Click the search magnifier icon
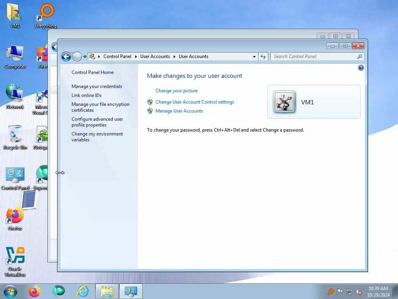 pyautogui.click(x=360, y=56)
